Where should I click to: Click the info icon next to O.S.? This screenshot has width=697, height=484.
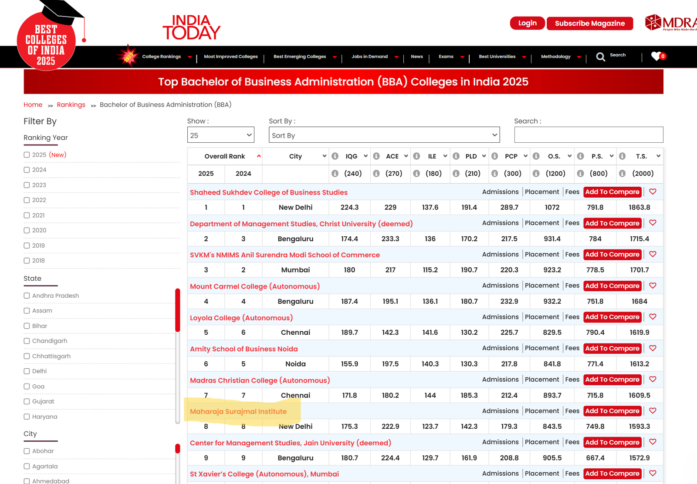[536, 156]
